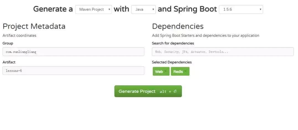The height and width of the screenshot is (130, 298).
Task: Click the Generate Project button
Action: (x=148, y=91)
